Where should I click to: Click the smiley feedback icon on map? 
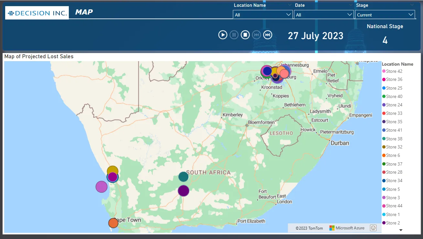pyautogui.click(x=373, y=228)
